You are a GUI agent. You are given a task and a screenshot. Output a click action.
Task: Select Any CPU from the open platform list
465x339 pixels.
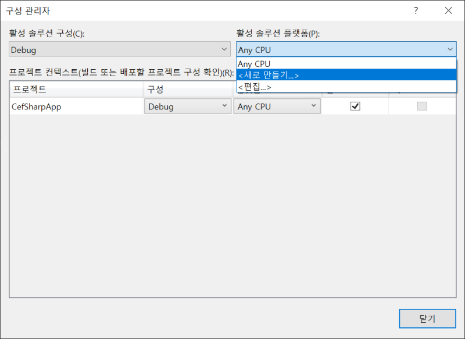point(346,63)
